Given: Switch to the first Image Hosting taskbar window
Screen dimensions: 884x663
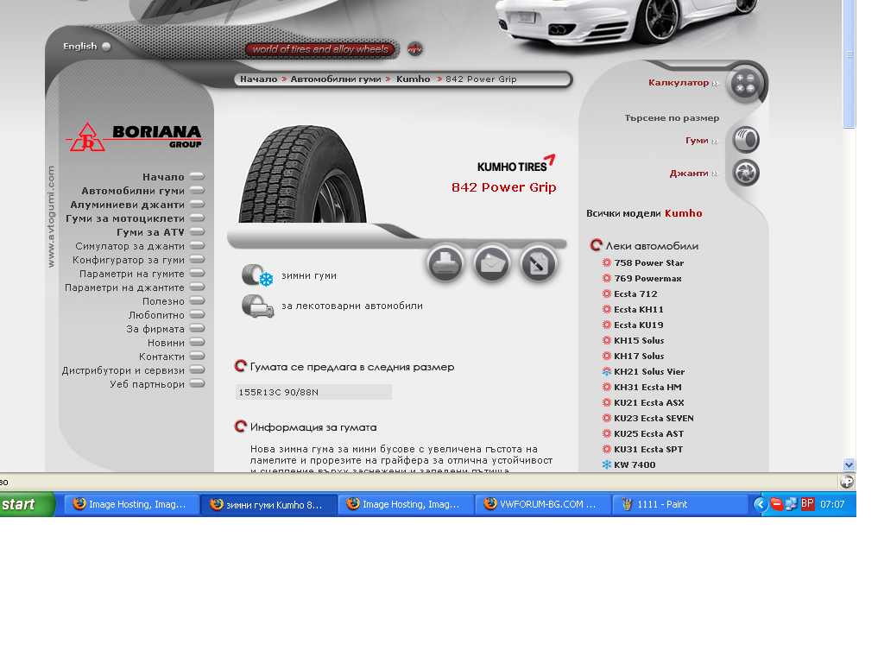Looking at the screenshot, I should coord(132,504).
